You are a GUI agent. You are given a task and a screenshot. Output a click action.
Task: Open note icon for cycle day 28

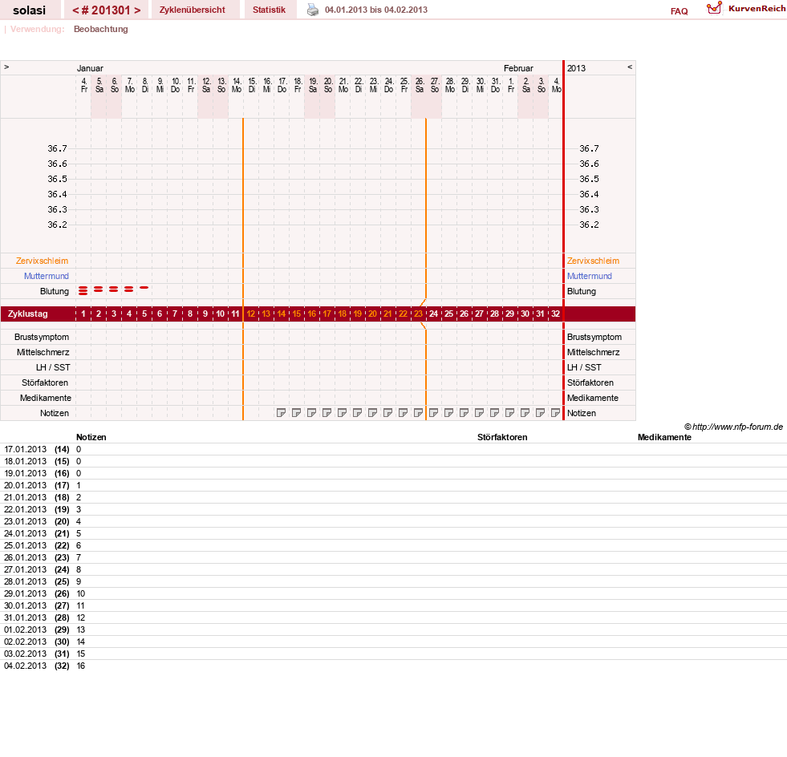(494, 413)
